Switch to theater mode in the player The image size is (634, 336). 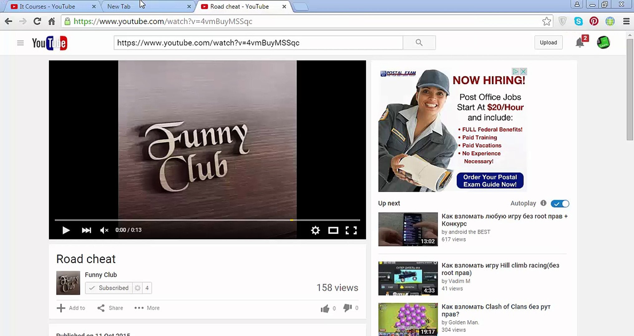[x=333, y=230]
